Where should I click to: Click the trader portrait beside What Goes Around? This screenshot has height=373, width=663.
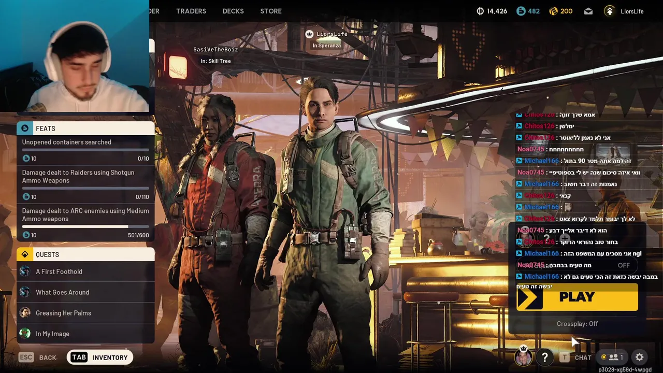point(25,292)
